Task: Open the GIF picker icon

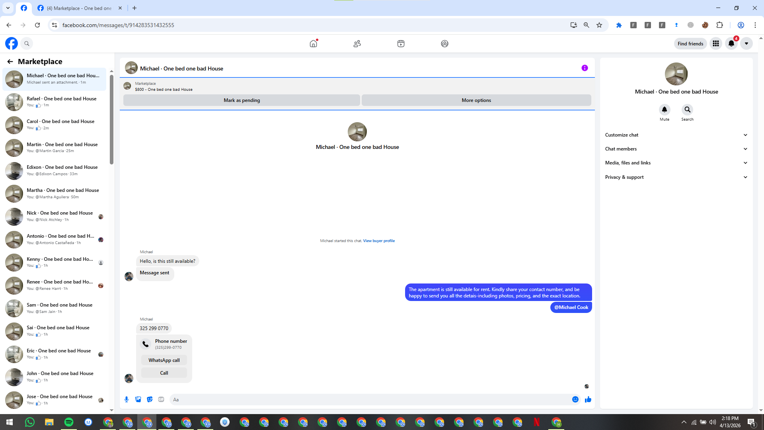Action: point(161,399)
